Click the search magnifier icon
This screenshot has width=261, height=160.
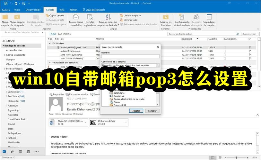238,34
